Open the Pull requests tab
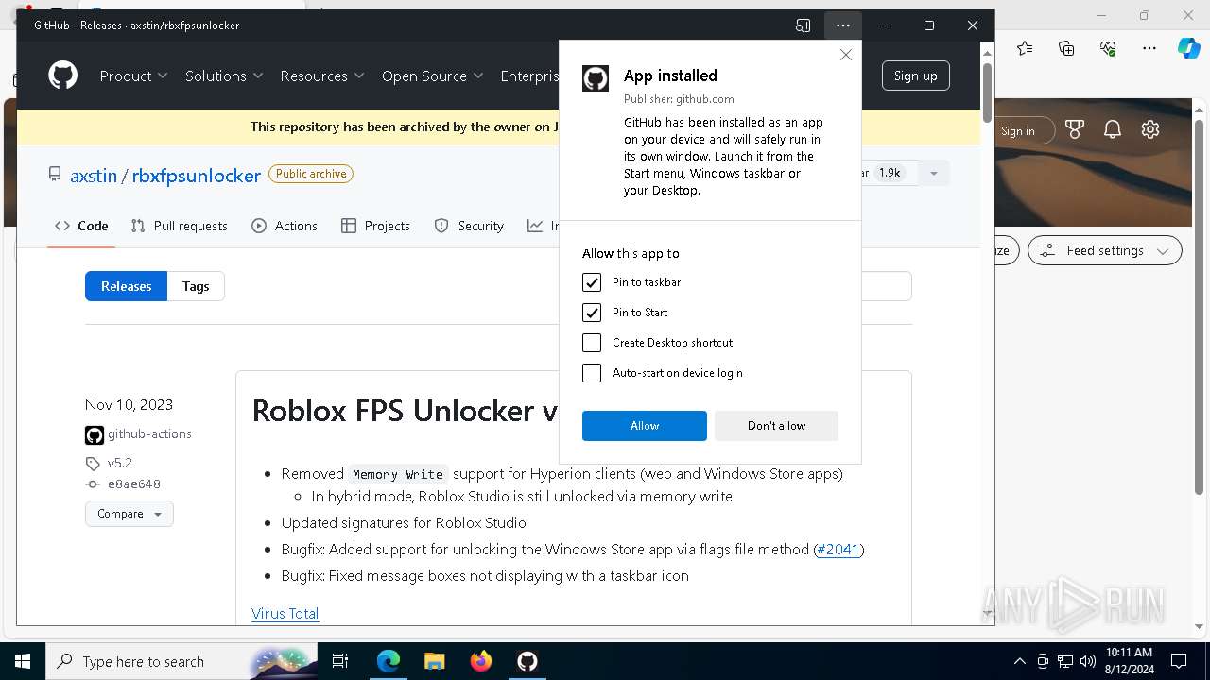 point(179,226)
